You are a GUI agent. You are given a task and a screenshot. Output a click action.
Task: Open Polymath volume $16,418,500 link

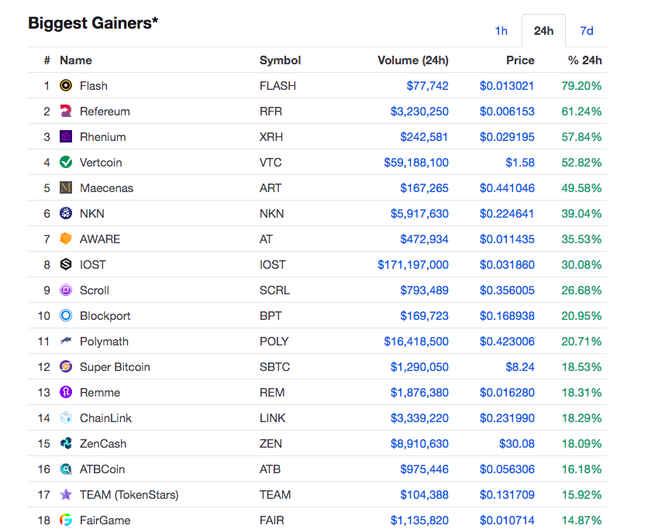(x=416, y=342)
